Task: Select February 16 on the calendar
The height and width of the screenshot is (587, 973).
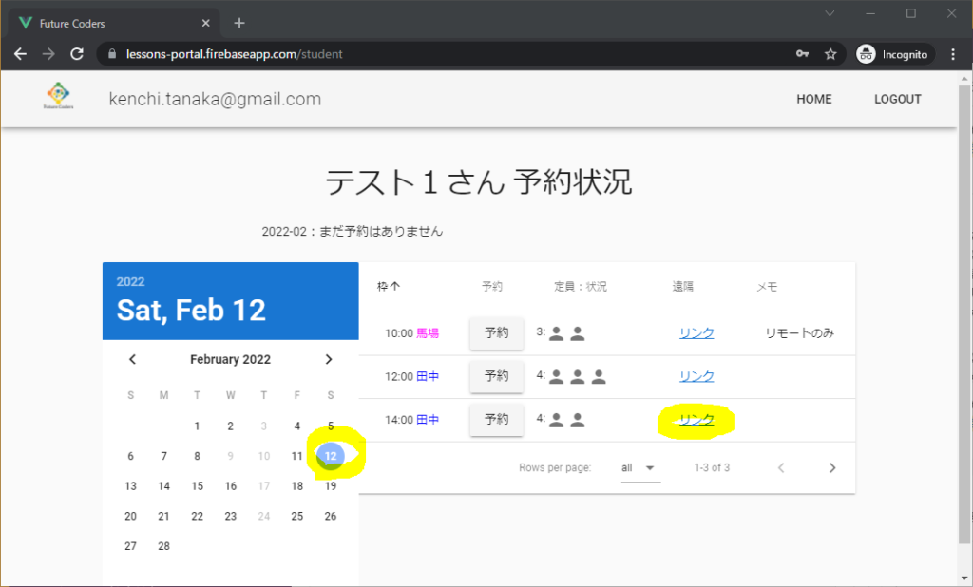Action: tap(230, 486)
